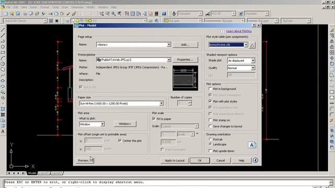Click the Text Style icon before Standard

click(174, 14)
